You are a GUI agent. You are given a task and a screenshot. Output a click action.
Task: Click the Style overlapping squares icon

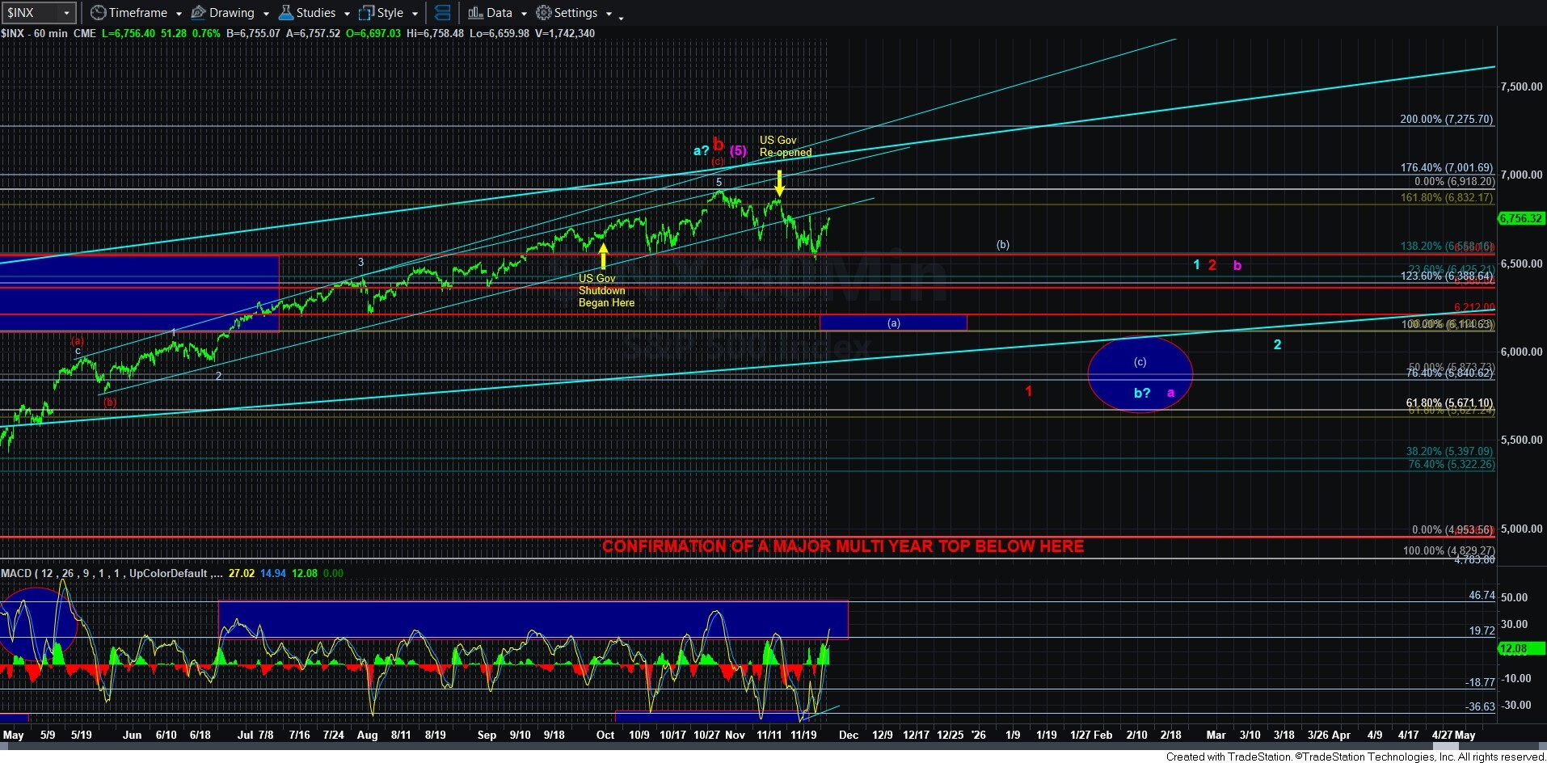(x=367, y=13)
